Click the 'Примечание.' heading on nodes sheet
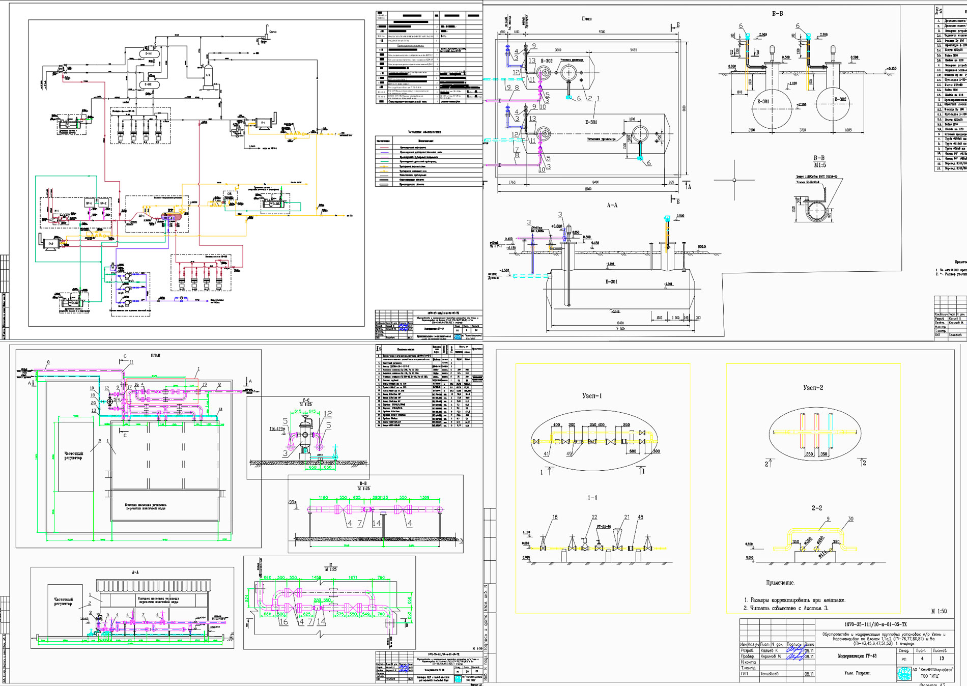The height and width of the screenshot is (686, 967). tap(780, 583)
